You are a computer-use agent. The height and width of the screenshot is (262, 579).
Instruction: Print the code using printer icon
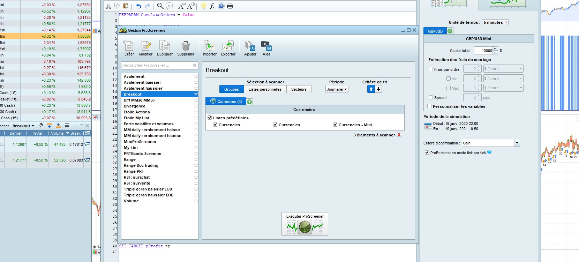230,6
